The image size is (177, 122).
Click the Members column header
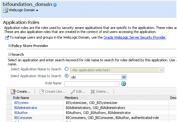pyautogui.click(x=116, y=98)
